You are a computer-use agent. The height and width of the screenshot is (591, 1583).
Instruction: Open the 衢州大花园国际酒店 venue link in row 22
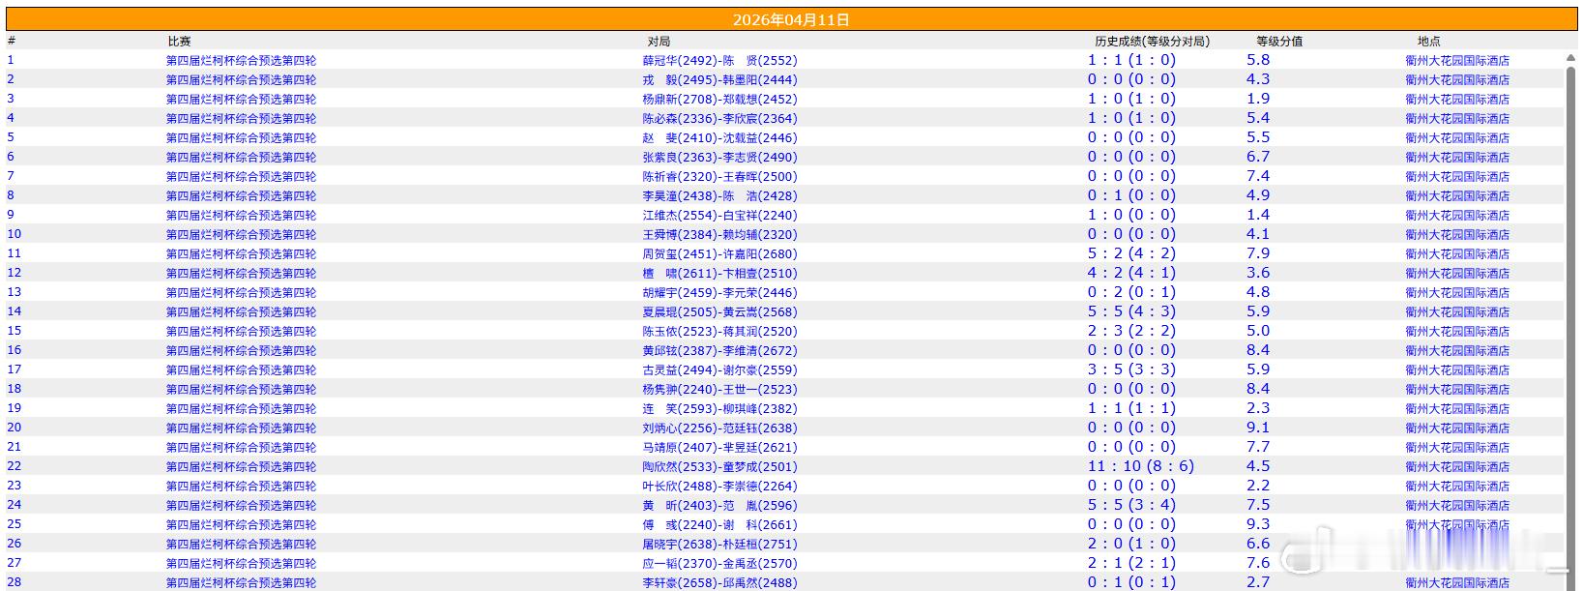coord(1457,466)
